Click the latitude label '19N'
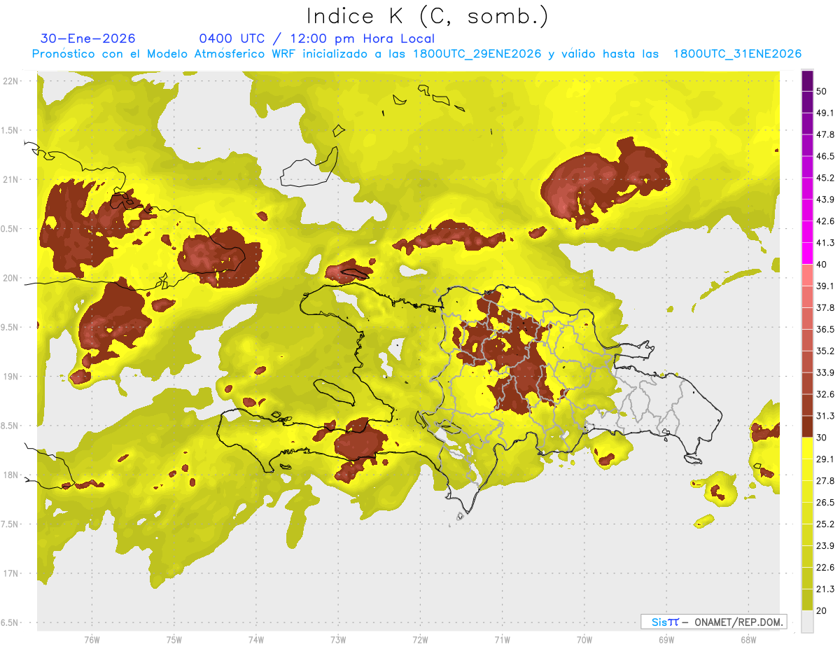Screen dimensions: 840x649 coord(11,377)
